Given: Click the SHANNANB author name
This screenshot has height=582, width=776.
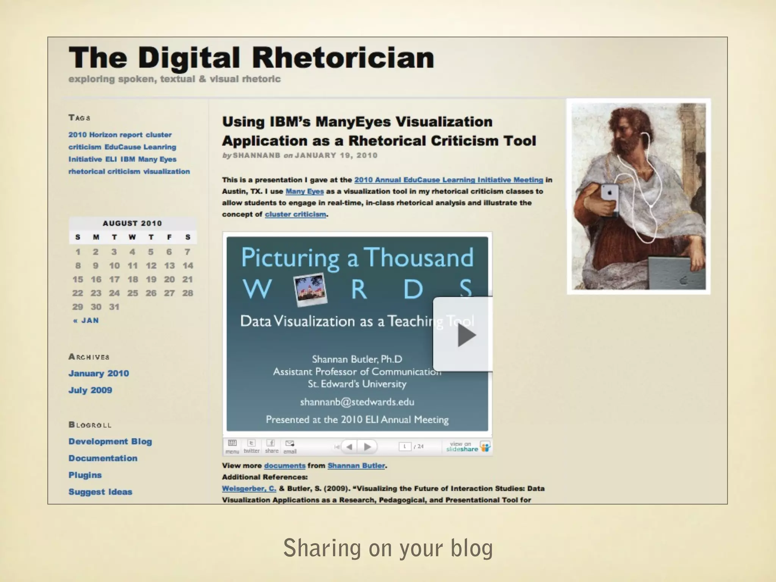Looking at the screenshot, I should (x=257, y=155).
